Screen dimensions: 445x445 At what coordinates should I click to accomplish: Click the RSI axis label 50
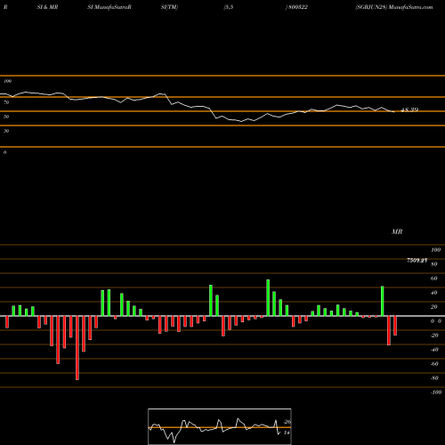pos(6,117)
